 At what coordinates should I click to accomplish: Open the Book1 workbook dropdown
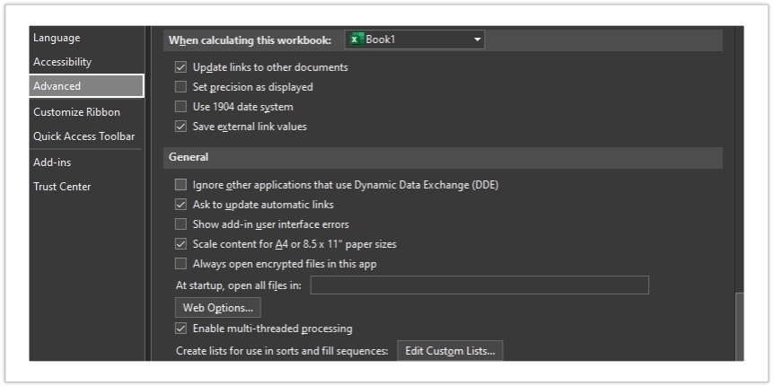tap(415, 39)
